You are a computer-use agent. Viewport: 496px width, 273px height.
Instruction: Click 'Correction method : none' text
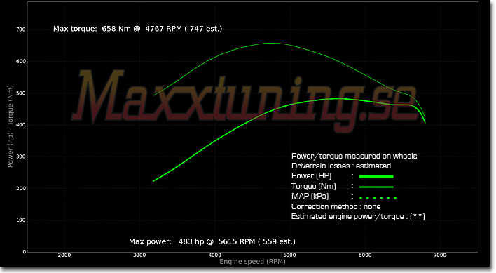(x=336, y=206)
